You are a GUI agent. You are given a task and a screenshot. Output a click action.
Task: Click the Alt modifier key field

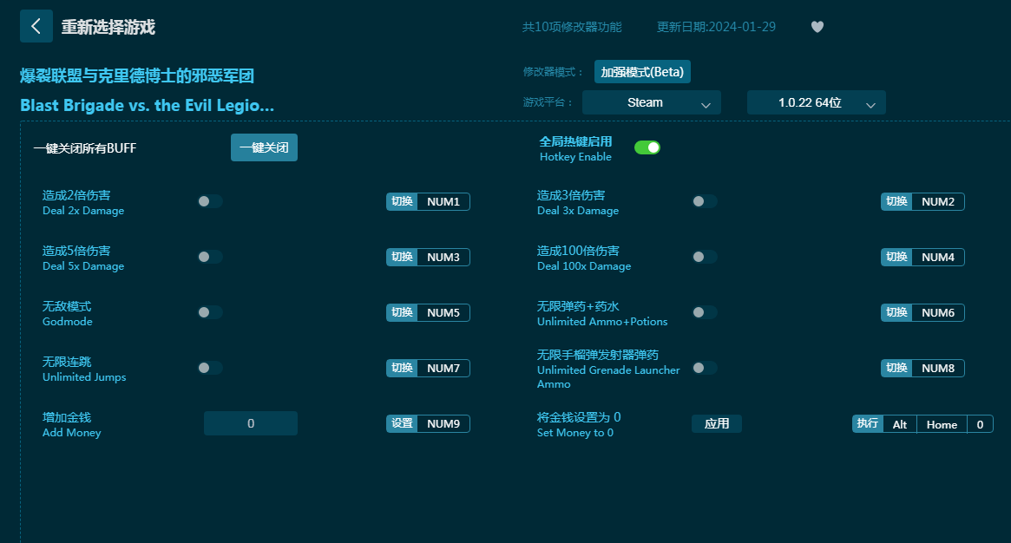900,424
